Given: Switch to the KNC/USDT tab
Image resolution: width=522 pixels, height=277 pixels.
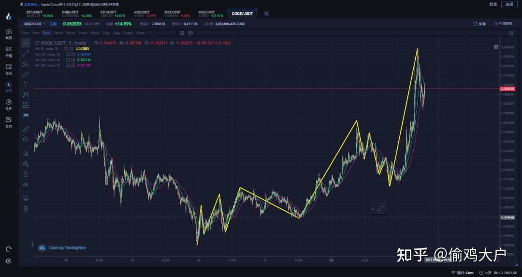Looking at the screenshot, I should pos(210,14).
